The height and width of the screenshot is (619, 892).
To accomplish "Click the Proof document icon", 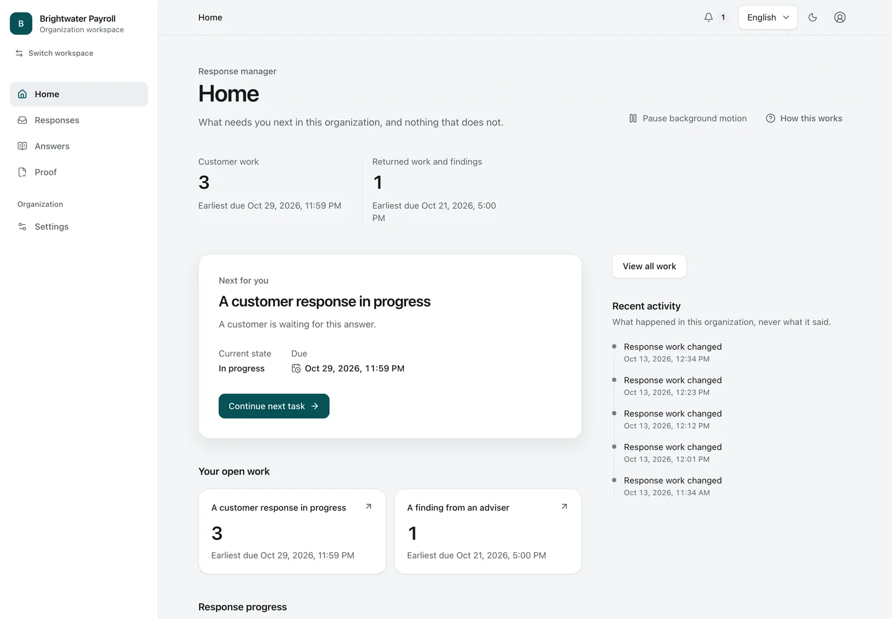I will coord(22,172).
